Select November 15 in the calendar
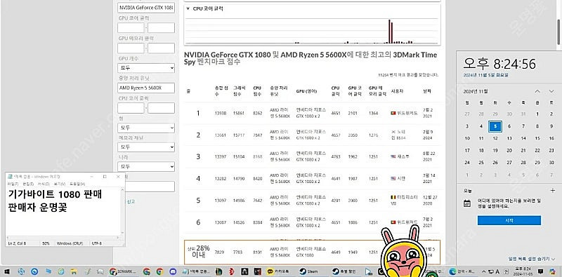 click(537, 138)
